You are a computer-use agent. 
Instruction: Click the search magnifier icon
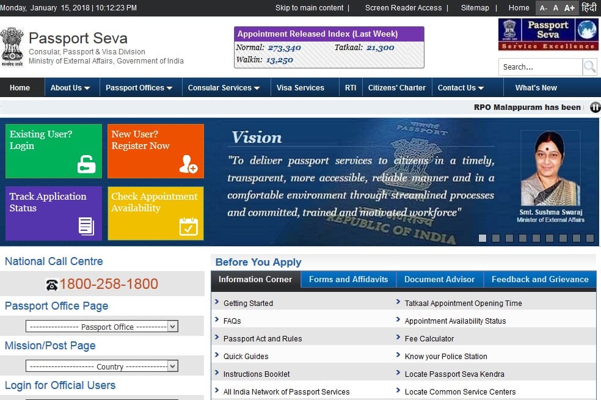tap(589, 67)
